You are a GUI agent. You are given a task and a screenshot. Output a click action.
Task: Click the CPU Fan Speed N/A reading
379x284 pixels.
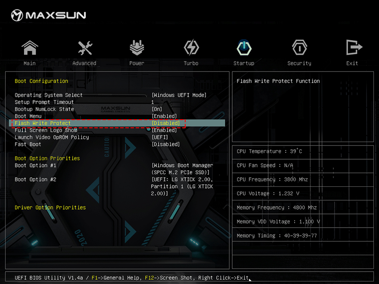(265, 165)
